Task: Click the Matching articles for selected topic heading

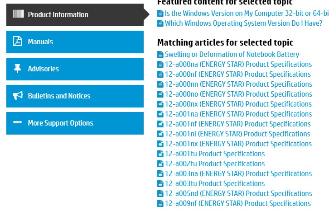Action: pyautogui.click(x=225, y=42)
